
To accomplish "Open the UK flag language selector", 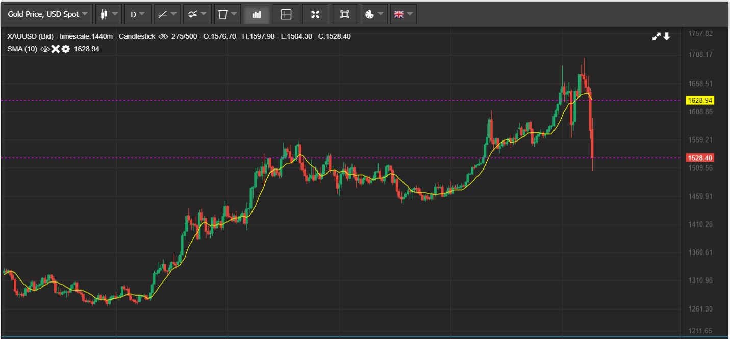I will (403, 14).
